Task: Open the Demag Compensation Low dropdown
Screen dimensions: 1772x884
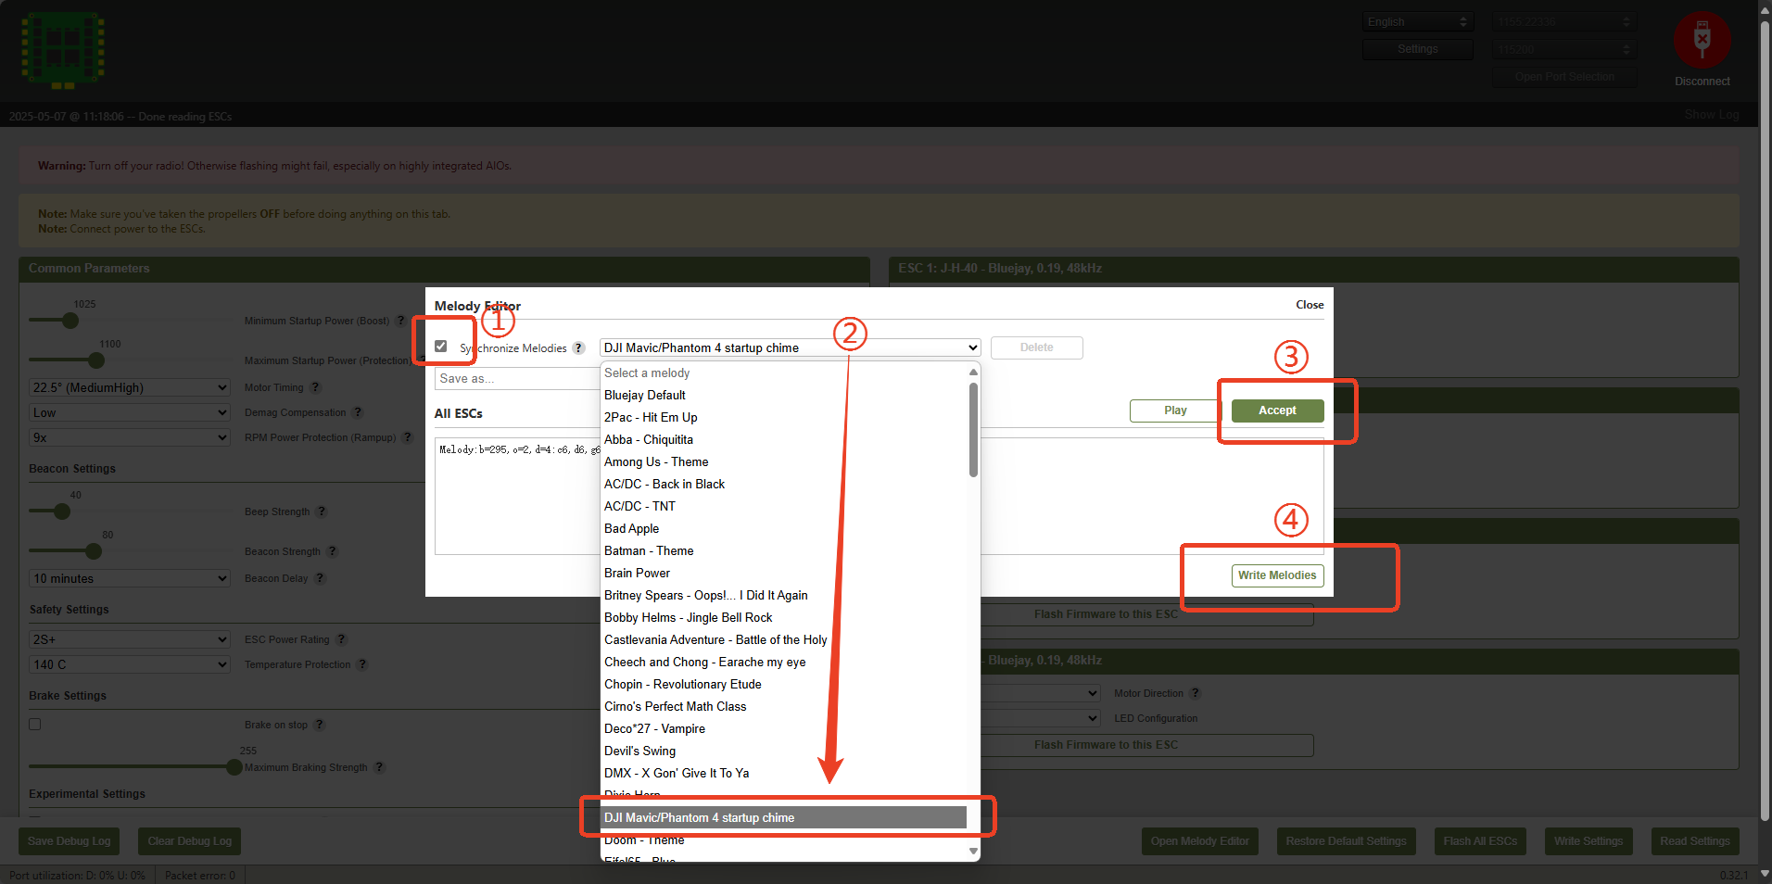Action: tap(130, 412)
